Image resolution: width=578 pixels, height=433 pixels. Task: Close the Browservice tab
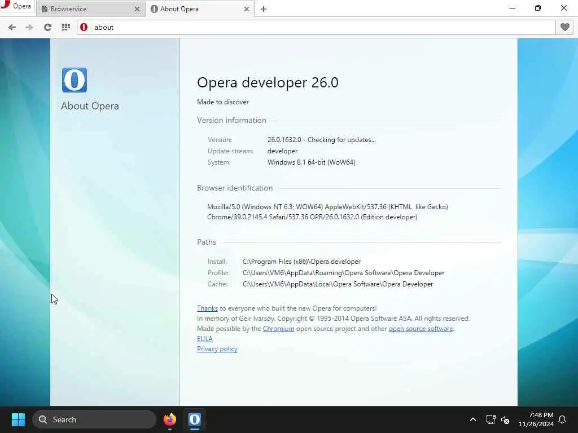(x=137, y=9)
